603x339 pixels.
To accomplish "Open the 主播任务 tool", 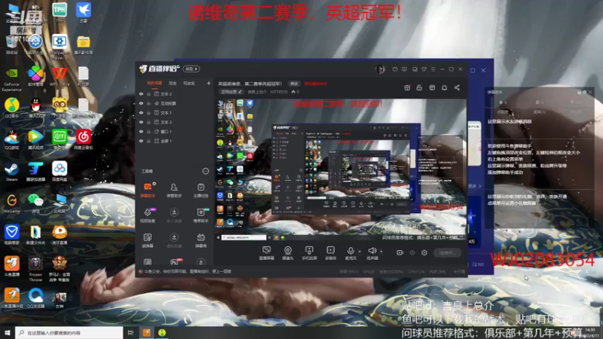I will (x=200, y=190).
